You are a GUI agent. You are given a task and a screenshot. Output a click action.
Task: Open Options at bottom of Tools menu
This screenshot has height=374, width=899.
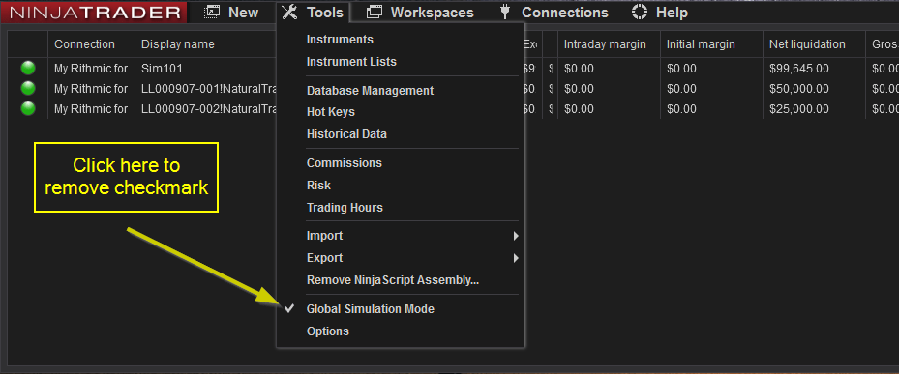click(328, 331)
